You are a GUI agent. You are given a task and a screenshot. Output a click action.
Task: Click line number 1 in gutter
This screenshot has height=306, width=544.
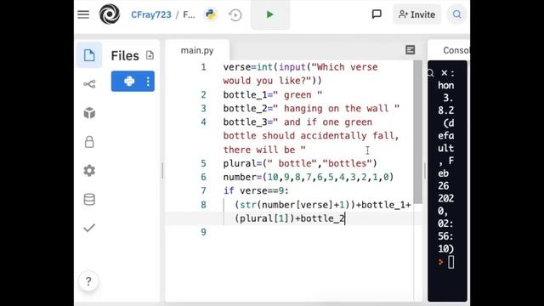pos(204,67)
